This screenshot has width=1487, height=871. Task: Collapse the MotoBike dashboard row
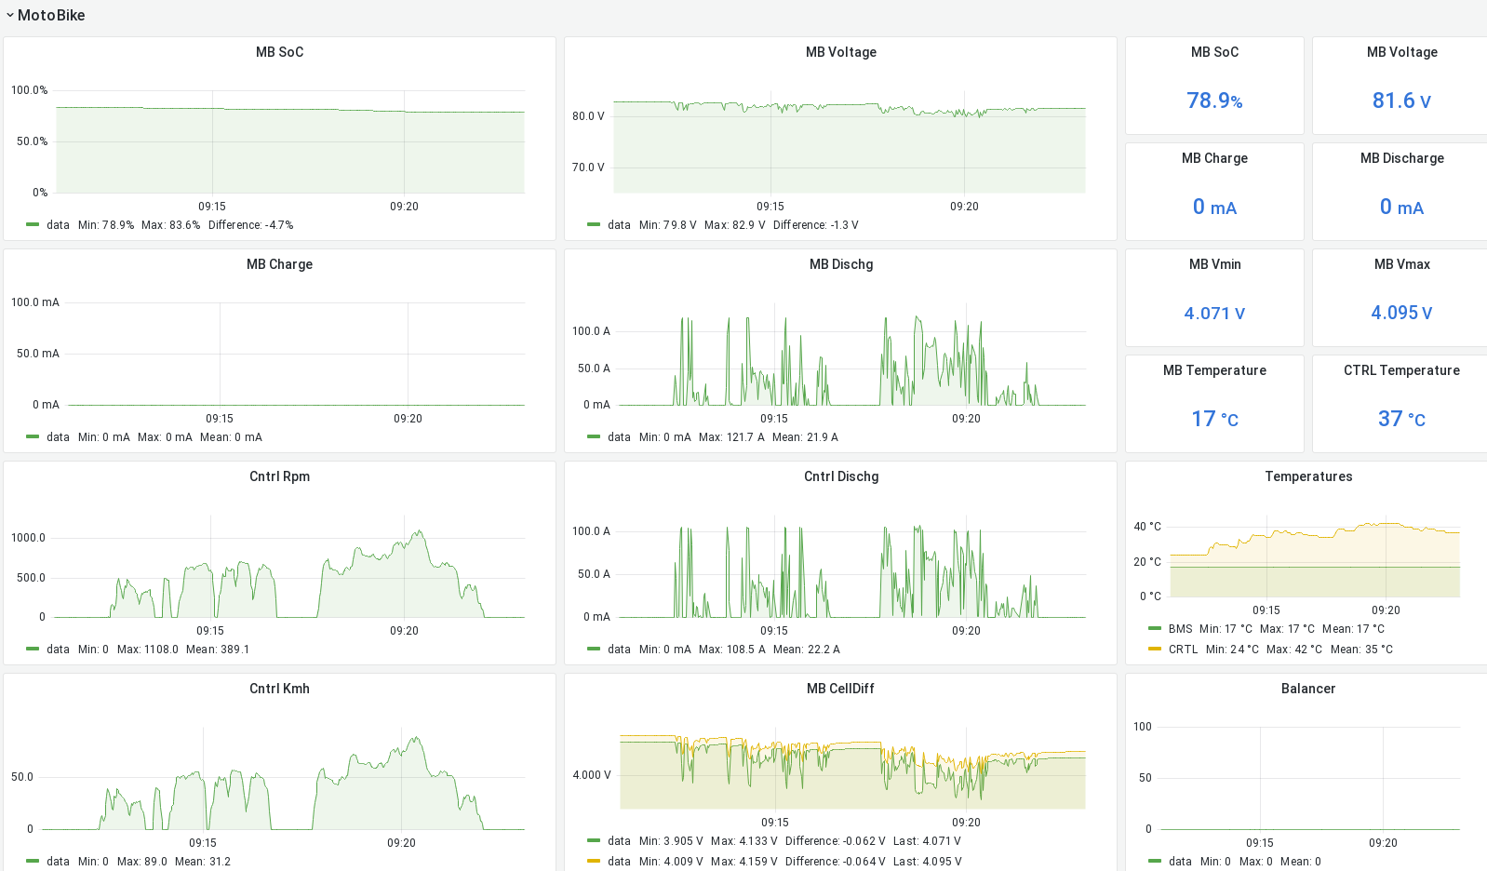pos(10,16)
